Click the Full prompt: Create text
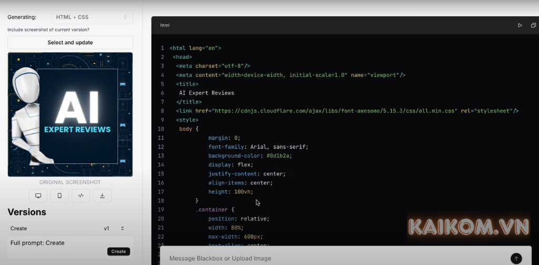Viewport: 539px width, 265px height. (37, 243)
